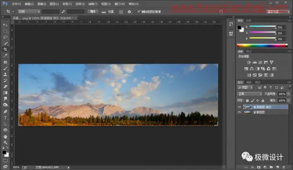Open the 文件(F) menu
Image resolution: width=293 pixels, height=170 pixels.
pos(16,4)
